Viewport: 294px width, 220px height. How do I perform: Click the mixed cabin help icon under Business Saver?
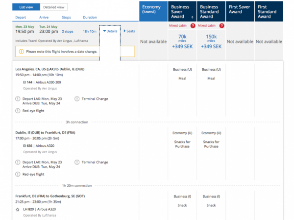pyautogui.click(x=193, y=25)
